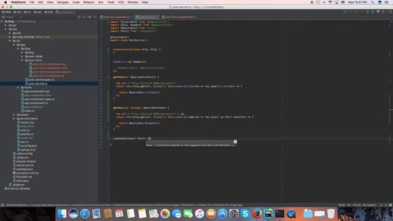Open Project panel settings gear
This screenshot has width=393, height=221.
[x=90, y=17]
